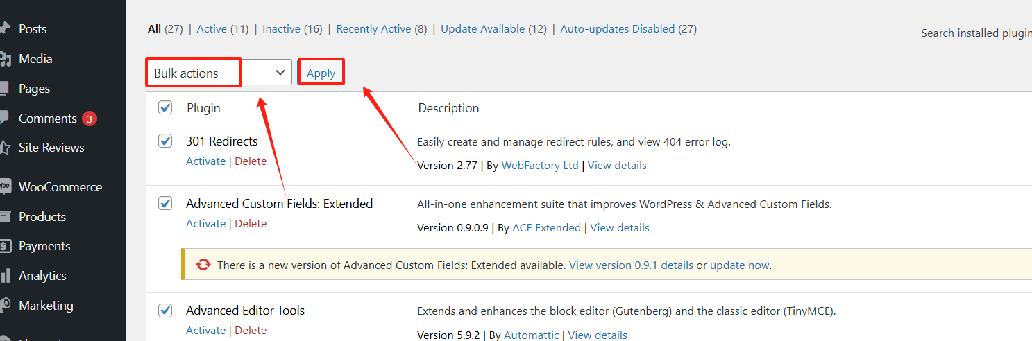
Task: Toggle the Advanced Editor Tools checkbox
Action: 165,310
